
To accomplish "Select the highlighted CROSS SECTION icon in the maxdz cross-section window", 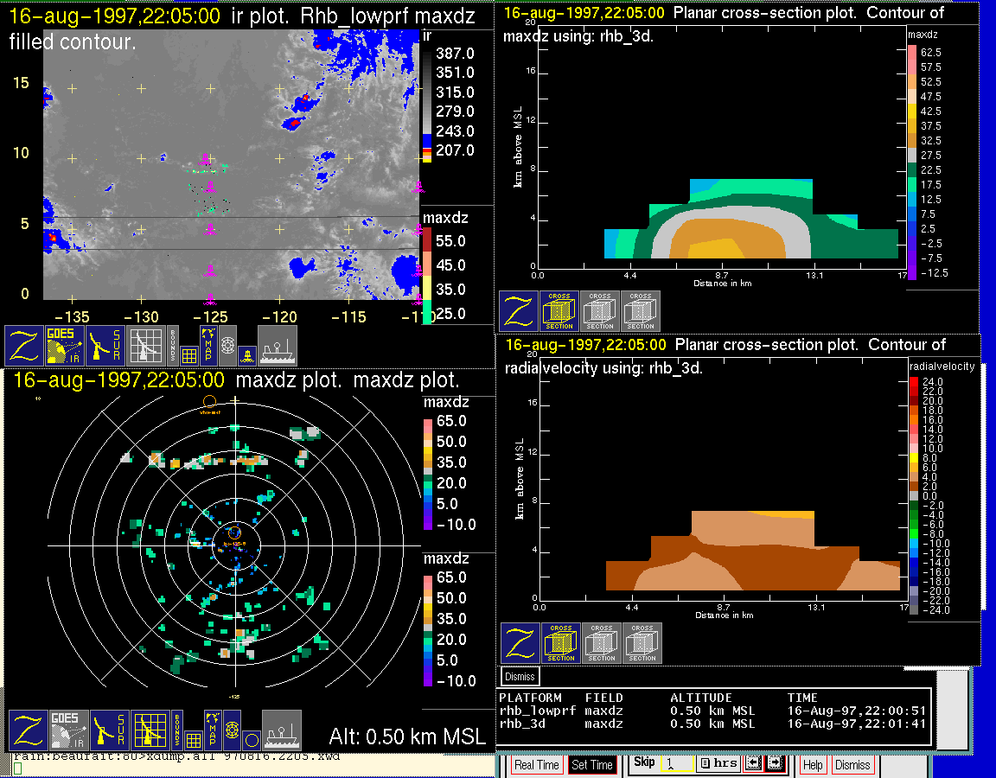I will (559, 311).
